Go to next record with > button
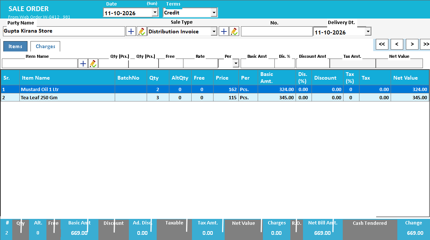 coord(412,44)
